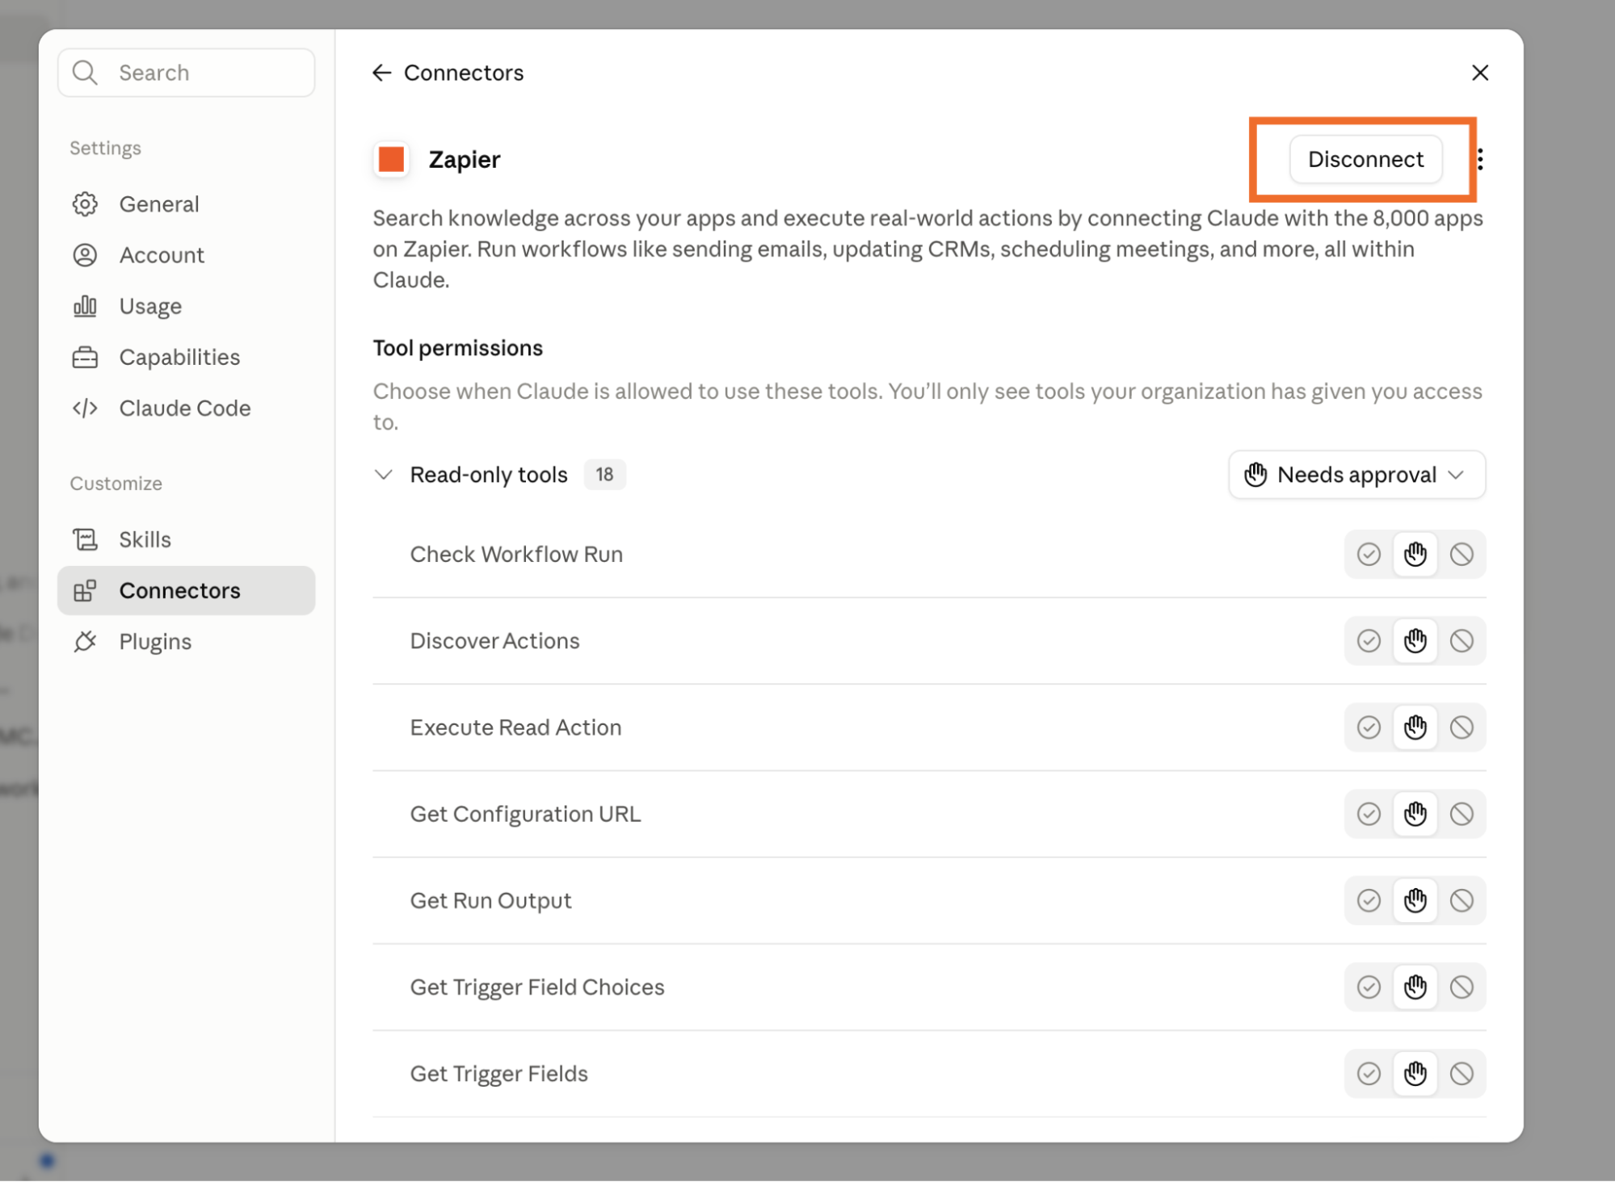Click the Discover Actions tool name
Viewport: 1615px width, 1182px height.
pyautogui.click(x=494, y=641)
